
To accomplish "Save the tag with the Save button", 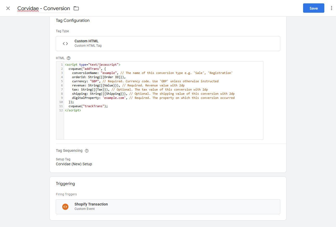I will click(x=313, y=8).
